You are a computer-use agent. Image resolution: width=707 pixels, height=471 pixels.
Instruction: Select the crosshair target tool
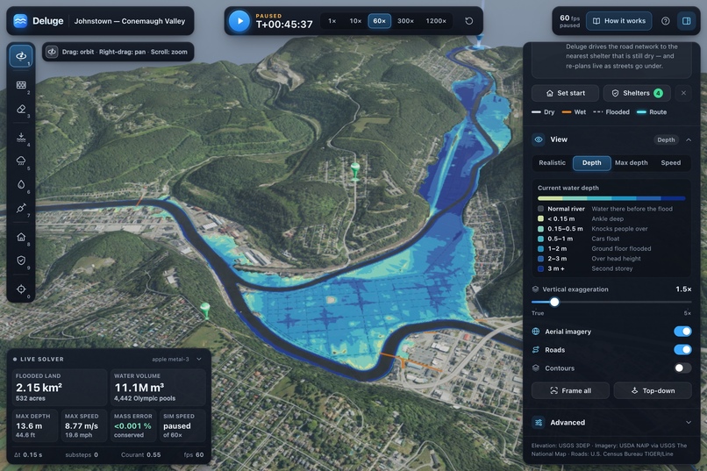tap(21, 289)
